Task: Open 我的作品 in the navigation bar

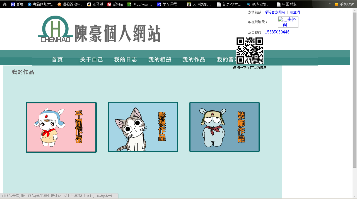Action: click(194, 60)
